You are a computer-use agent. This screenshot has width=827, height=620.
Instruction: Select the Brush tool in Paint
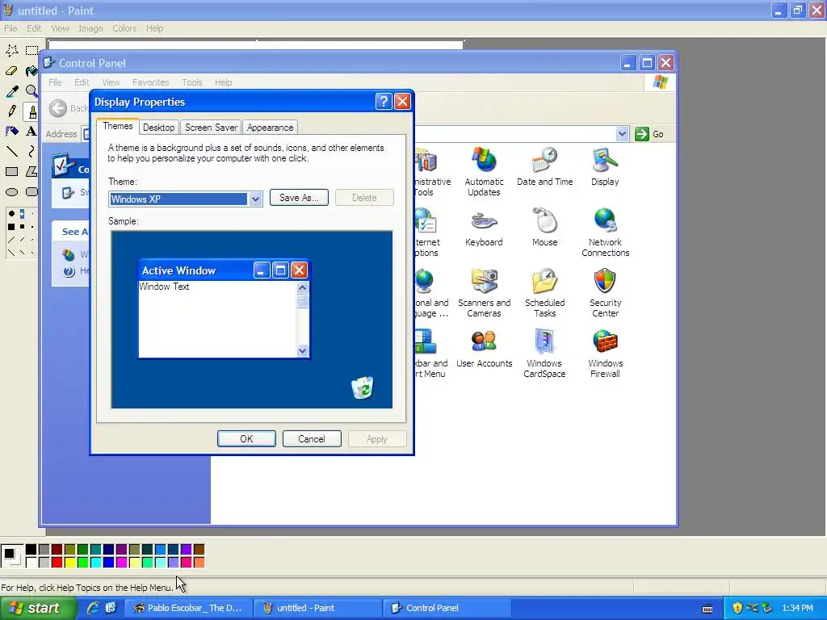point(31,111)
